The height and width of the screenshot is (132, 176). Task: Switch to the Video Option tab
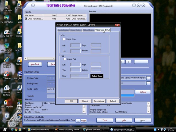(76, 30)
